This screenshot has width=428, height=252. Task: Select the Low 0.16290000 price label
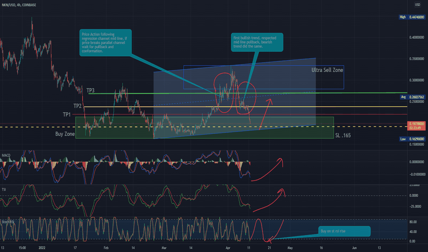pyautogui.click(x=412, y=139)
